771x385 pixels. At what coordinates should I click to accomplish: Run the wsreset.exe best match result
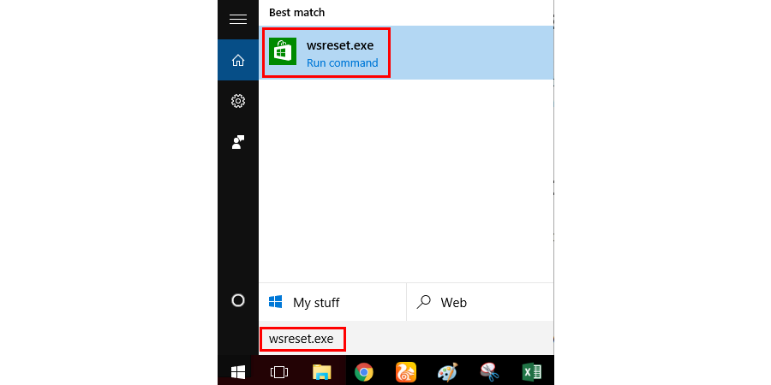coord(406,52)
